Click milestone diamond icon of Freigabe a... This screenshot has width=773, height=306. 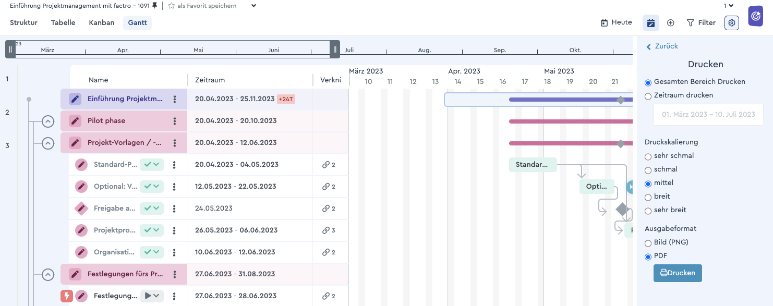pyautogui.click(x=81, y=209)
